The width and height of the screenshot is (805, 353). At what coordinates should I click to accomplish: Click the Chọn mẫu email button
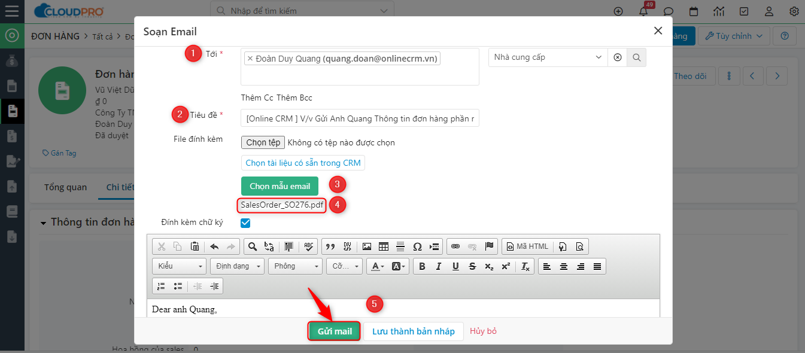click(280, 186)
